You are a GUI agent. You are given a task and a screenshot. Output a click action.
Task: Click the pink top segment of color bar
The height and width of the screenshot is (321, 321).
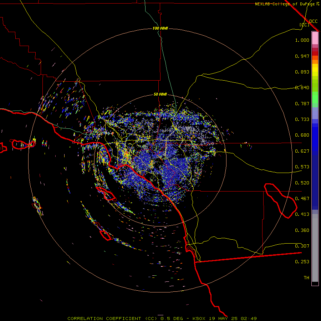tap(315, 38)
